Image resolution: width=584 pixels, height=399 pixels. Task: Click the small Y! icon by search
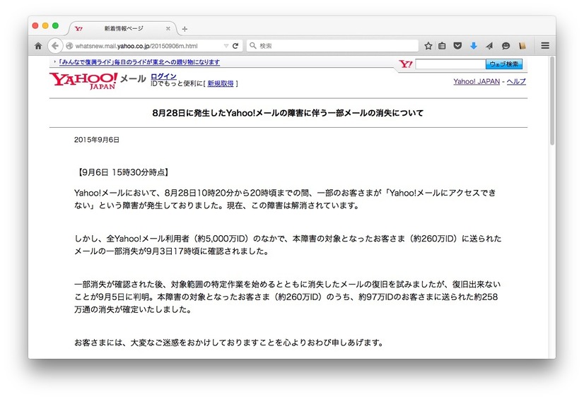[x=406, y=64]
